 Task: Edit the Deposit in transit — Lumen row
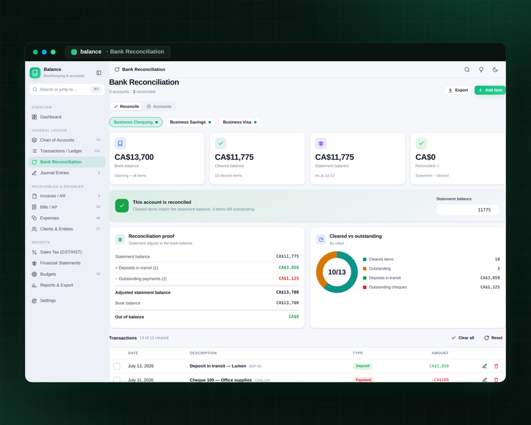[x=485, y=366]
